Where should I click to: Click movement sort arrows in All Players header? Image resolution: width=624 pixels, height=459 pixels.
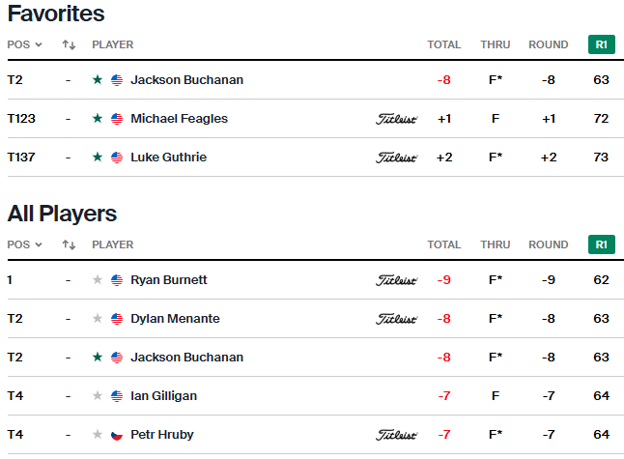69,244
